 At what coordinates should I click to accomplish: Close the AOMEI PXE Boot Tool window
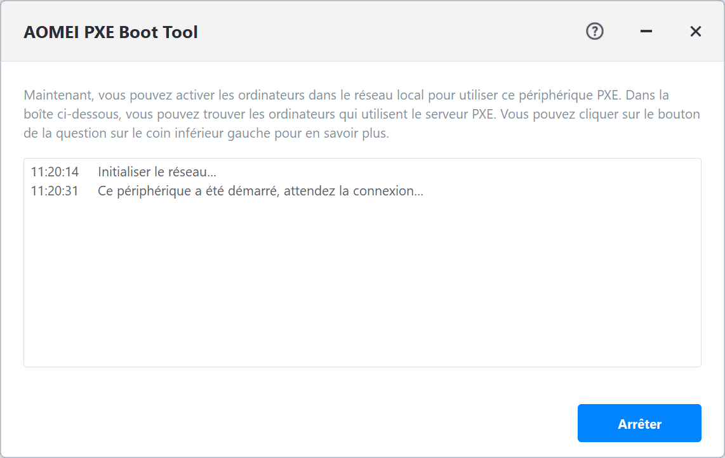pyautogui.click(x=696, y=31)
